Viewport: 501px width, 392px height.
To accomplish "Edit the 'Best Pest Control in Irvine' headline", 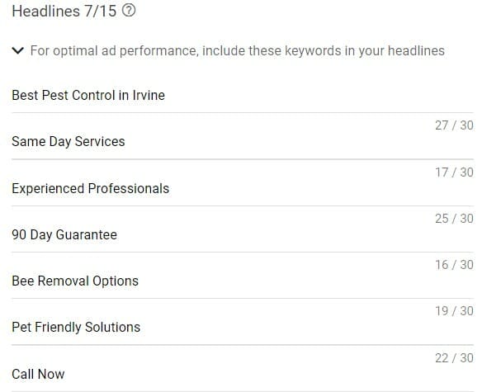I will click(243, 95).
